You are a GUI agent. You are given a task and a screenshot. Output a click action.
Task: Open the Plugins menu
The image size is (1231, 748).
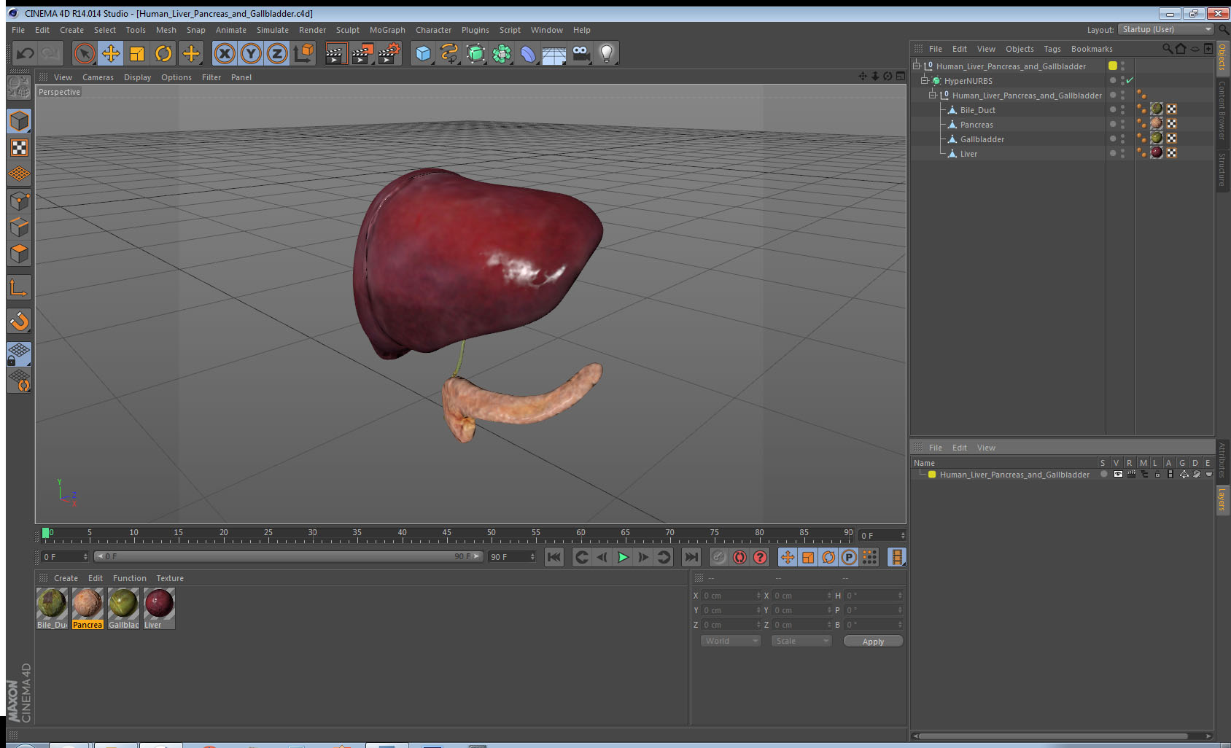pos(475,30)
